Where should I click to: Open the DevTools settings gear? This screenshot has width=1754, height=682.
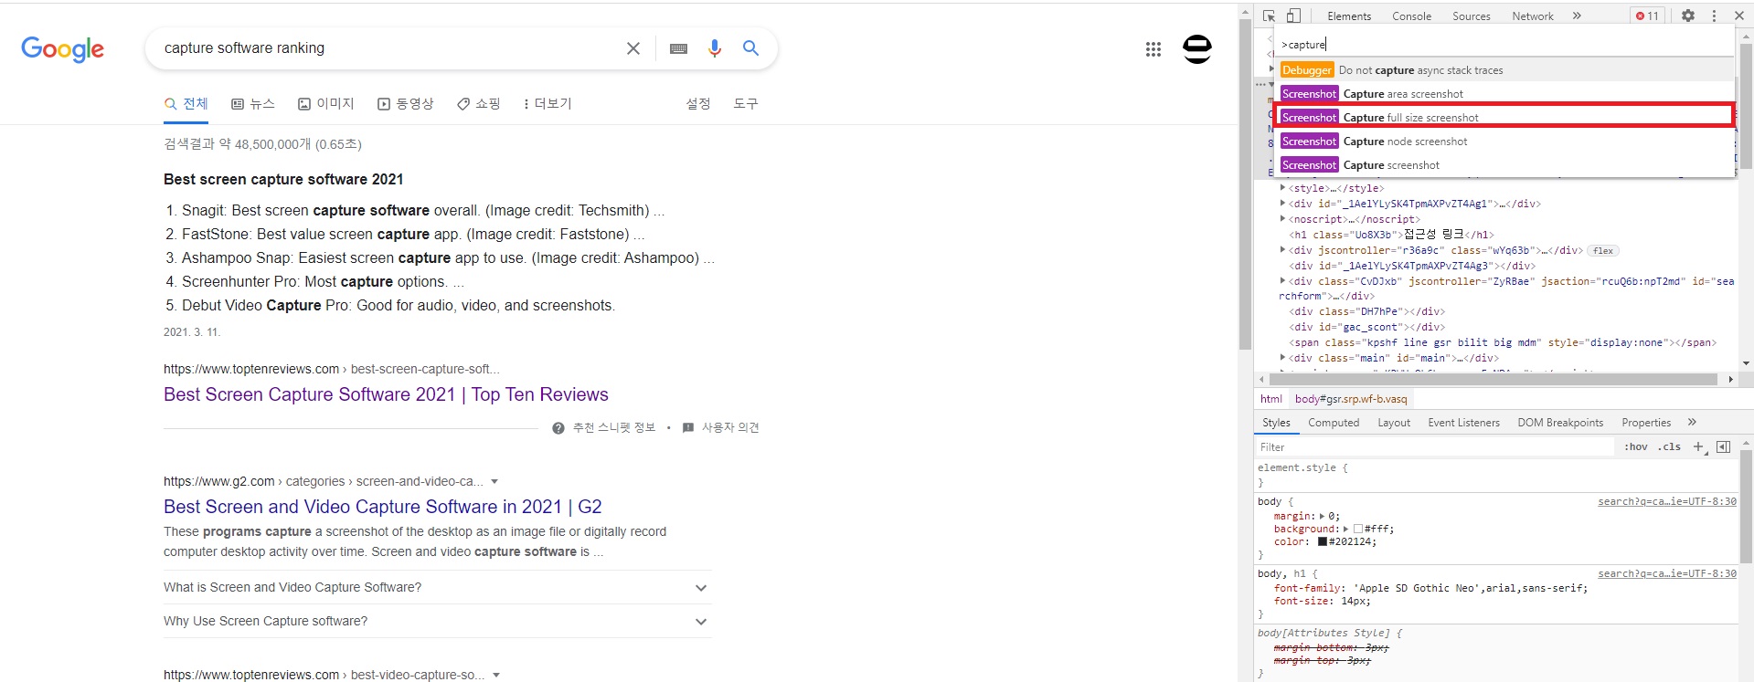(x=1688, y=16)
